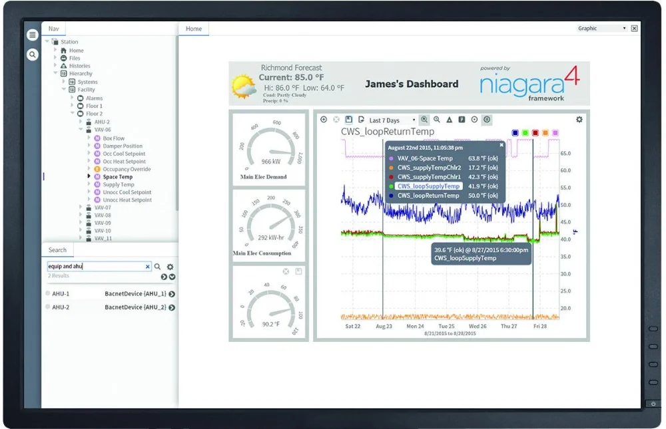Open Home in the Nav tree

pyautogui.click(x=77, y=50)
